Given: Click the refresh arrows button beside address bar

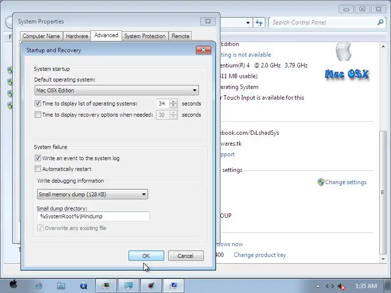Looking at the screenshot, I should [259, 22].
